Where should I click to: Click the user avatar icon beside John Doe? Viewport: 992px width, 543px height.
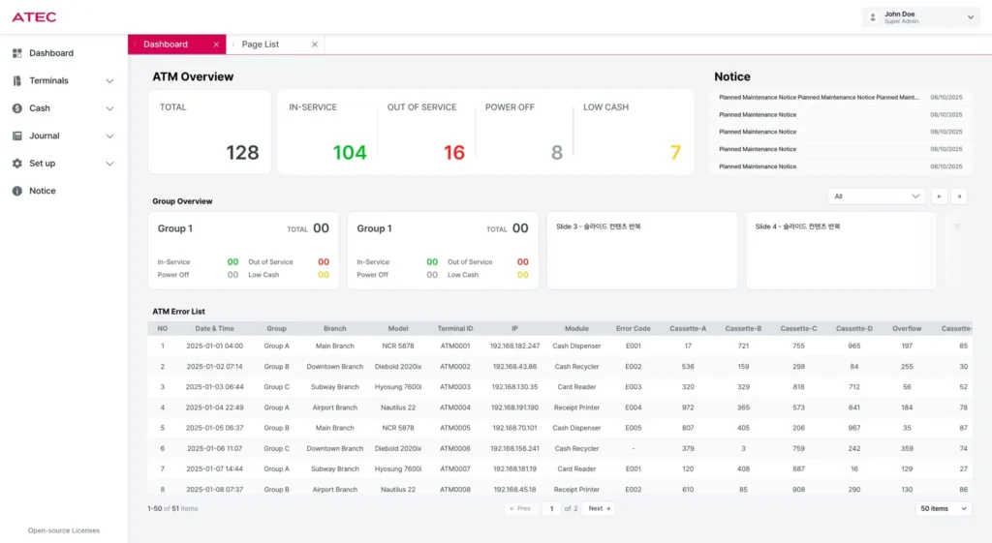(x=873, y=17)
